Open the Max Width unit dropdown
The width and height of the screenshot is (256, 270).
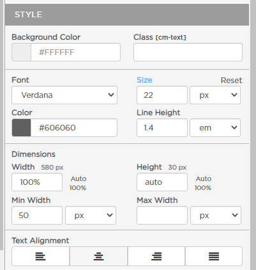point(216,215)
